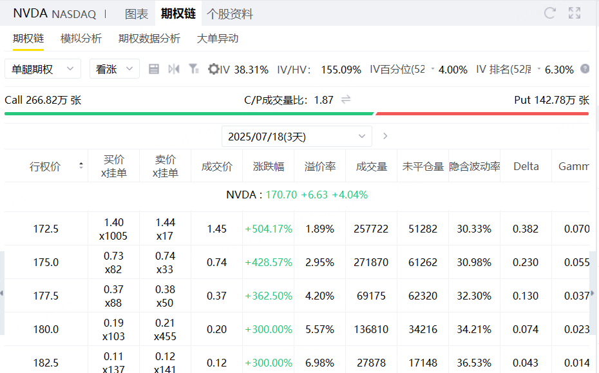
Task: Open the settings gear icon
Action: point(213,69)
